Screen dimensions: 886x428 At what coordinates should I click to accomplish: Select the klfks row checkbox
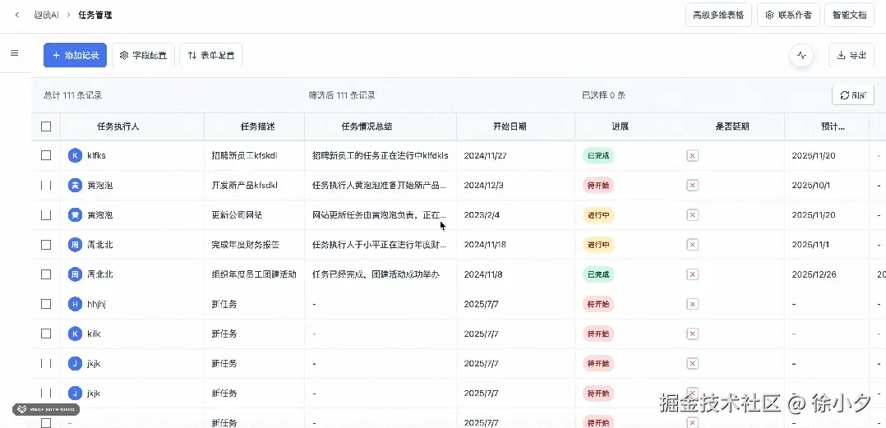click(46, 155)
